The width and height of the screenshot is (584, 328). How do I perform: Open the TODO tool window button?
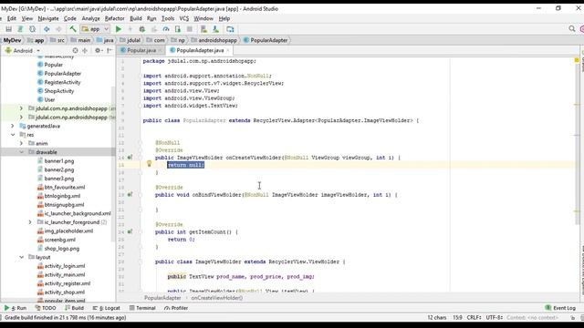click(46, 308)
